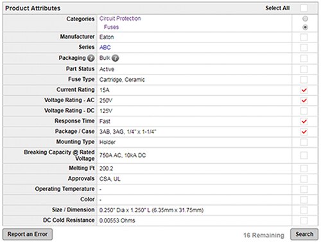Viewport: 321px width, 243px height.
Task: Click the 15A current rating value
Action: tap(105, 90)
